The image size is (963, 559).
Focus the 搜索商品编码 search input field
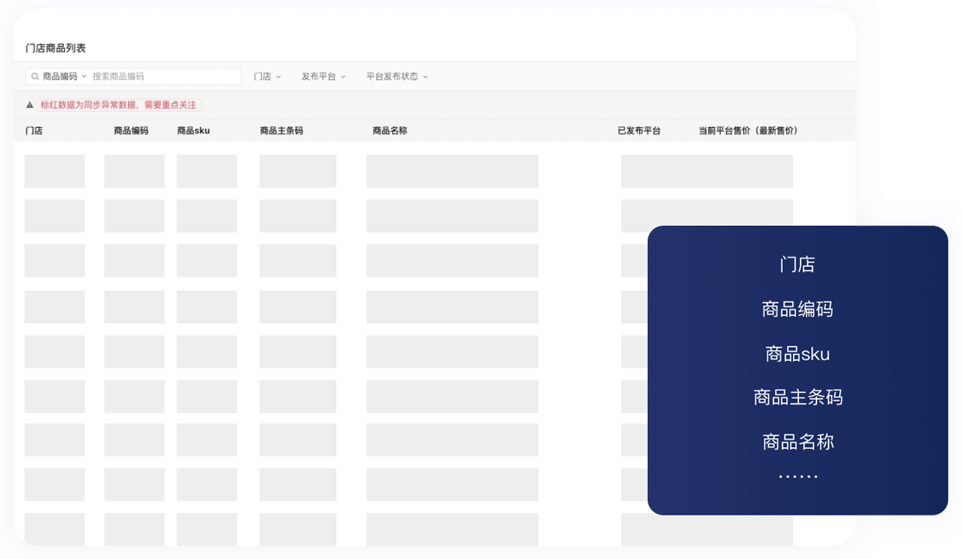(163, 77)
